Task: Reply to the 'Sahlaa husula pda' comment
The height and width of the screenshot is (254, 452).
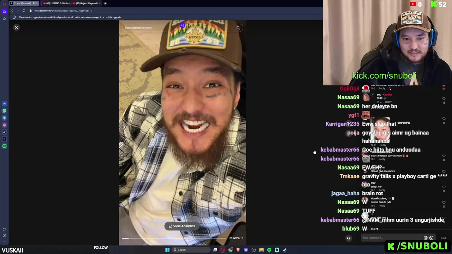Action: coord(382,206)
